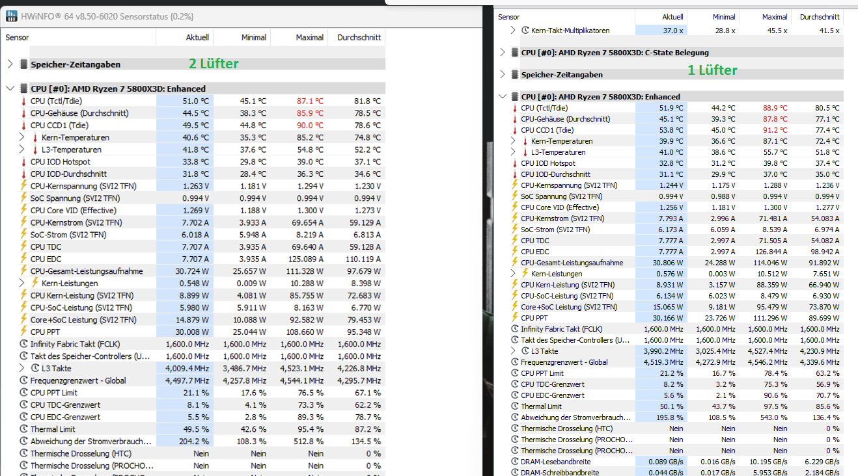Click lightning icon of Core+SoC Leistung, right window
Screen dimensions: 858x476
click(x=514, y=307)
